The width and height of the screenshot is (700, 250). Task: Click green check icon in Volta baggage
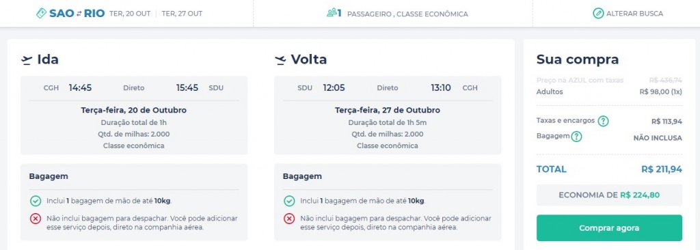click(289, 201)
